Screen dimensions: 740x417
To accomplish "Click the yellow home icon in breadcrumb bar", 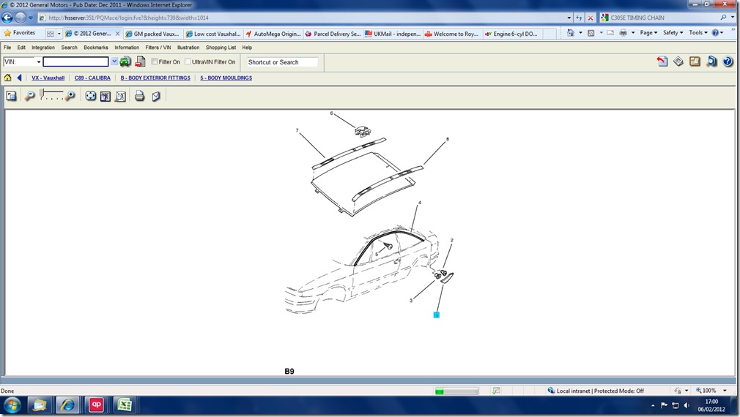I will [8, 78].
